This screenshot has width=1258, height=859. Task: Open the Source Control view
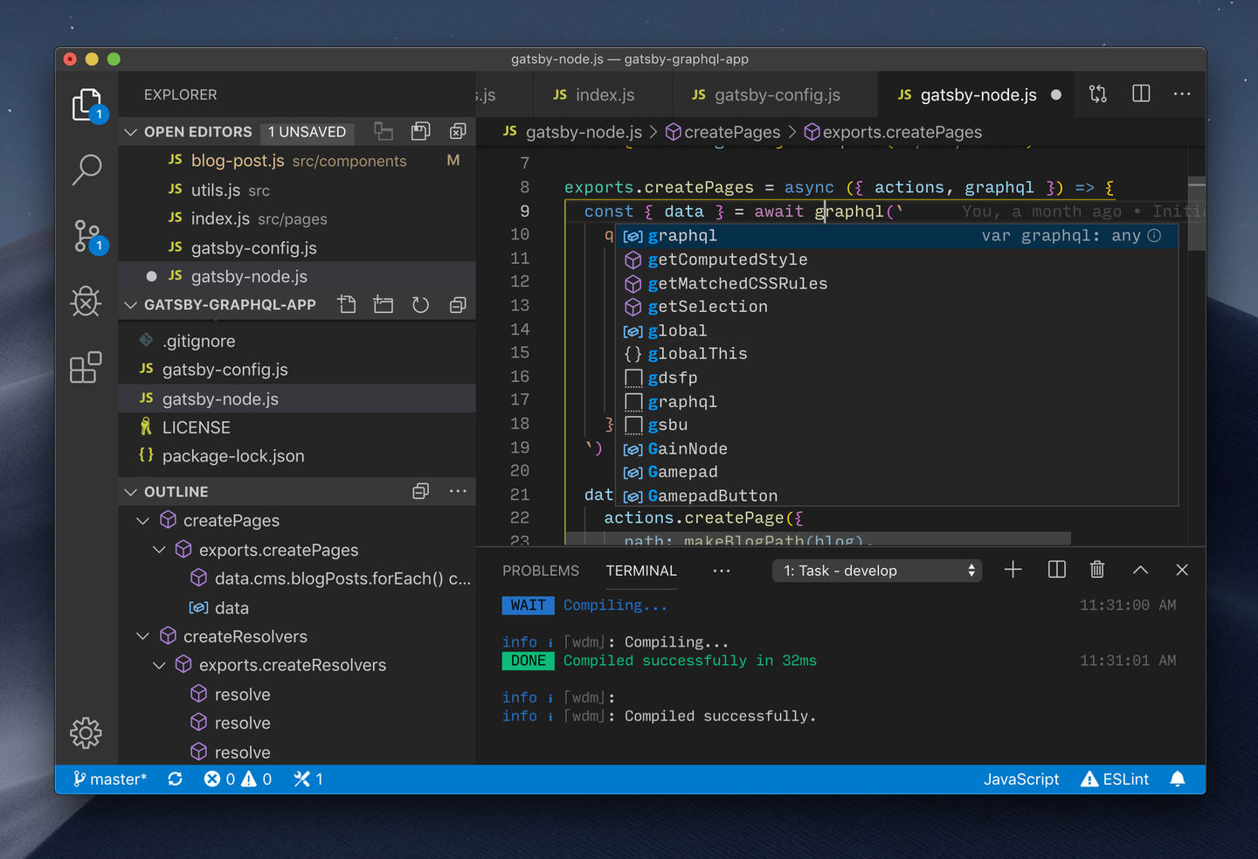[x=86, y=236]
